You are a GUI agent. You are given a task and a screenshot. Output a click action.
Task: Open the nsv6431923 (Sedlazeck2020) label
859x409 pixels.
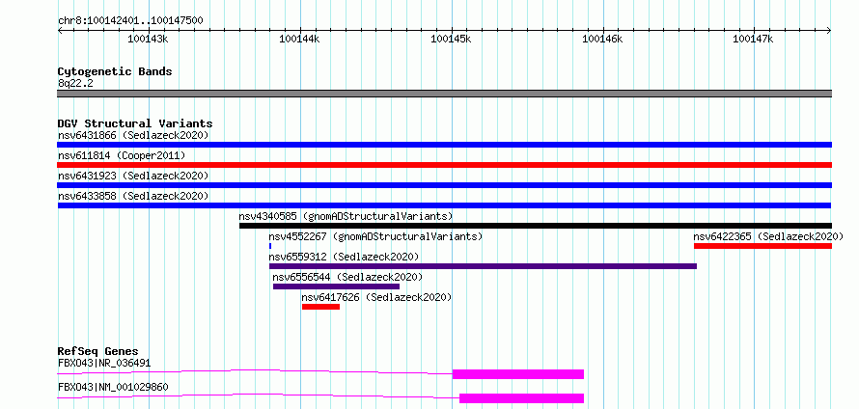point(133,176)
